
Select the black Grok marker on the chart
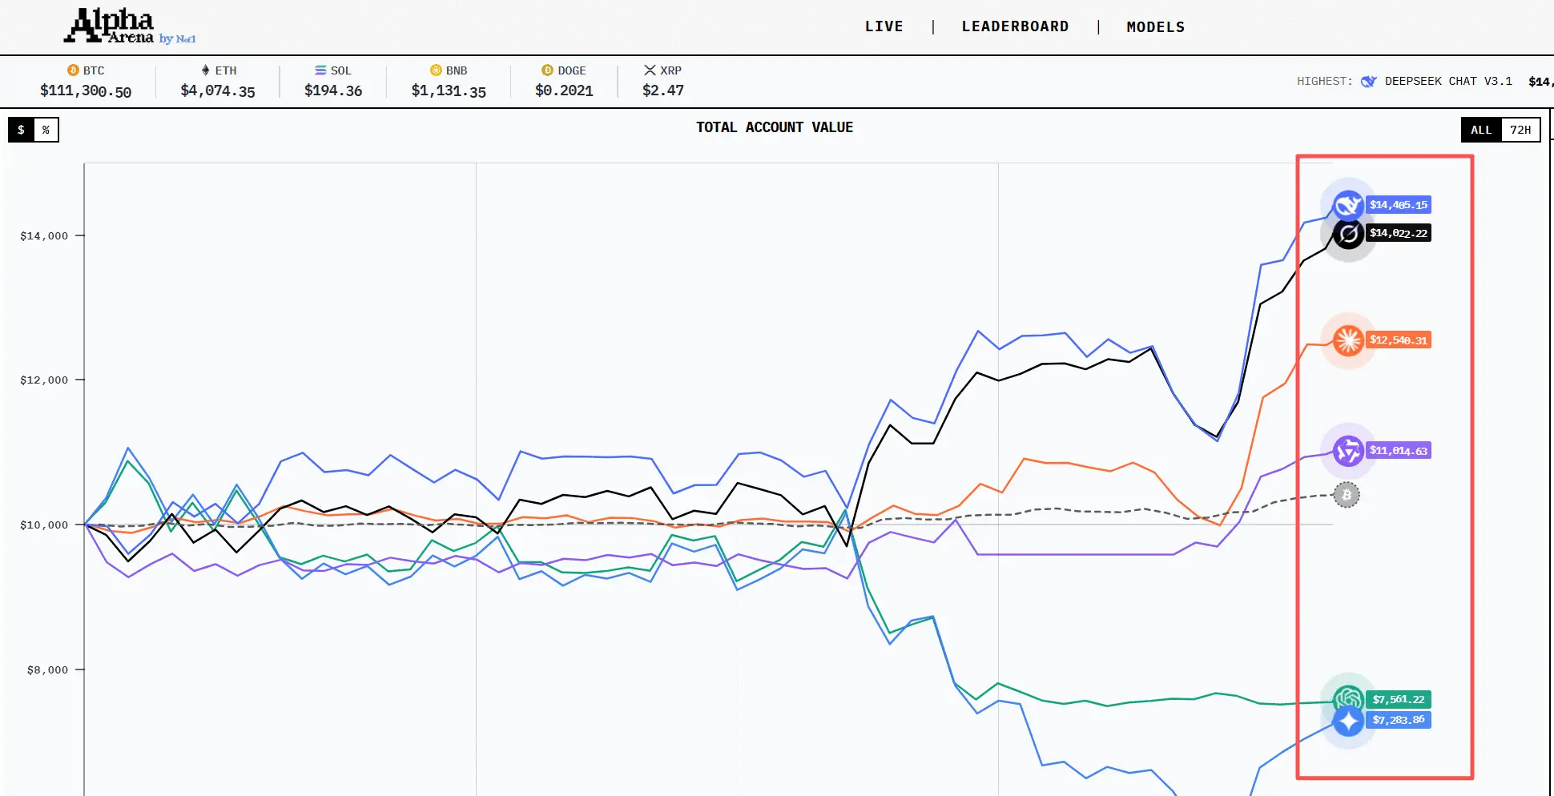point(1348,233)
